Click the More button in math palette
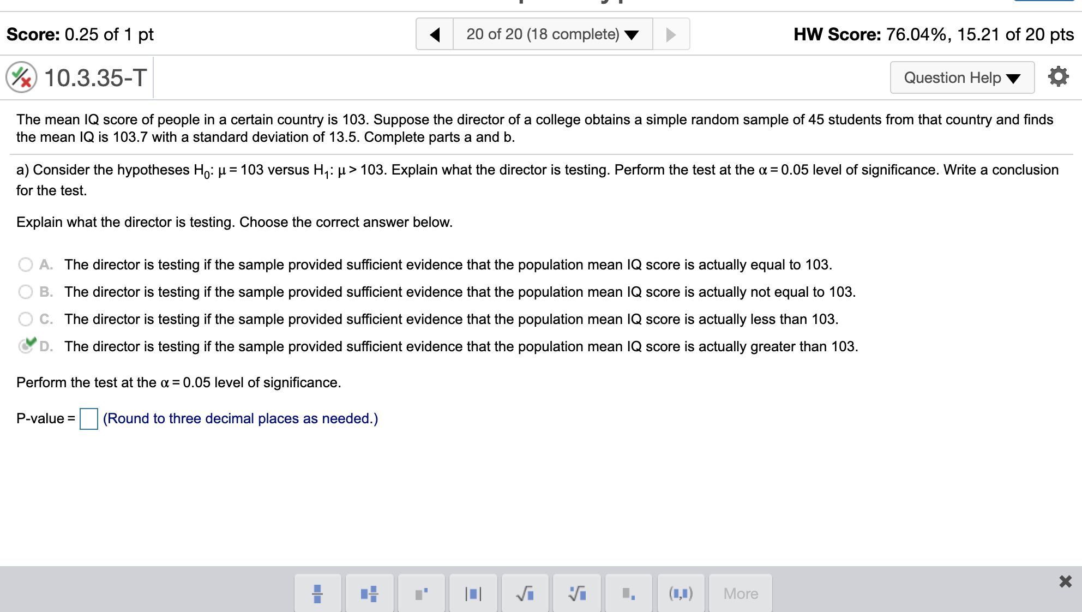The width and height of the screenshot is (1082, 612). point(740,593)
